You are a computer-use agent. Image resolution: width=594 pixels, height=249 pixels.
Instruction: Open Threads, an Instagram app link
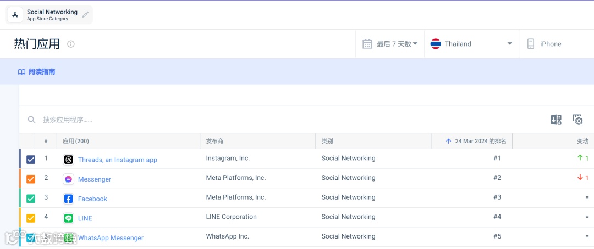pos(118,160)
